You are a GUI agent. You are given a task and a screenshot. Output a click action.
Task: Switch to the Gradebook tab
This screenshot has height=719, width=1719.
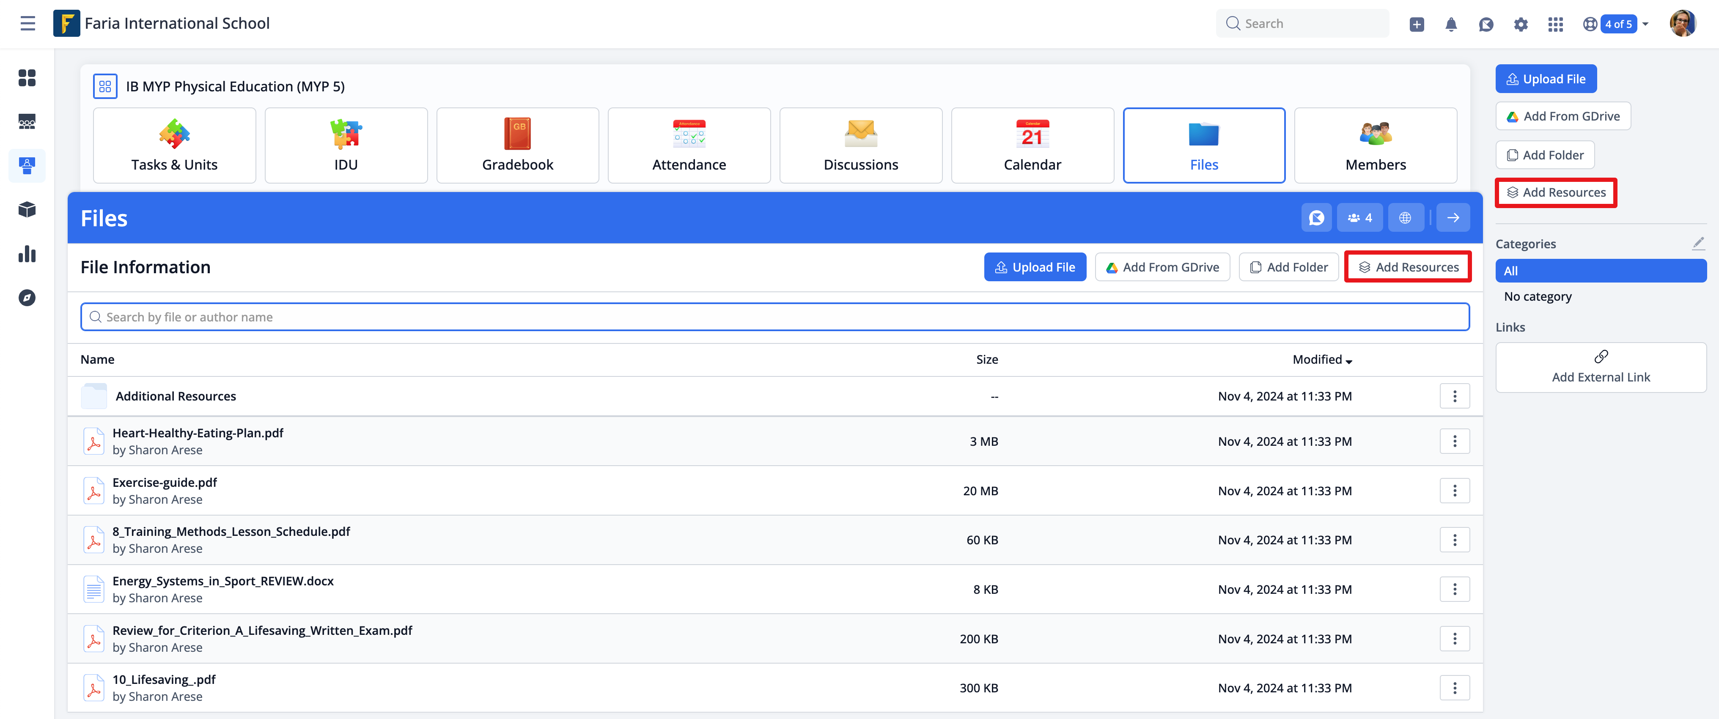tap(517, 145)
